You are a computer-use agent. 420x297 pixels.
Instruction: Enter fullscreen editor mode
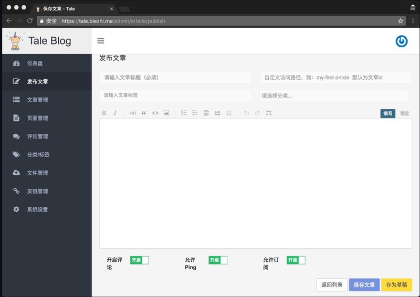pos(269,113)
